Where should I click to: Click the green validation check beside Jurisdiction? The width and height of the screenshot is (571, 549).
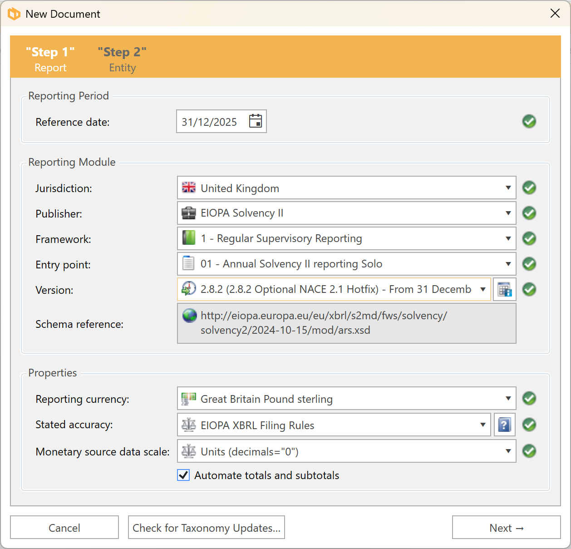click(529, 188)
